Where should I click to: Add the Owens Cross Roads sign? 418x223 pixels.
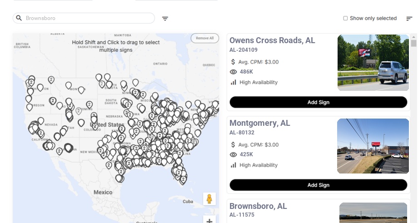(318, 102)
